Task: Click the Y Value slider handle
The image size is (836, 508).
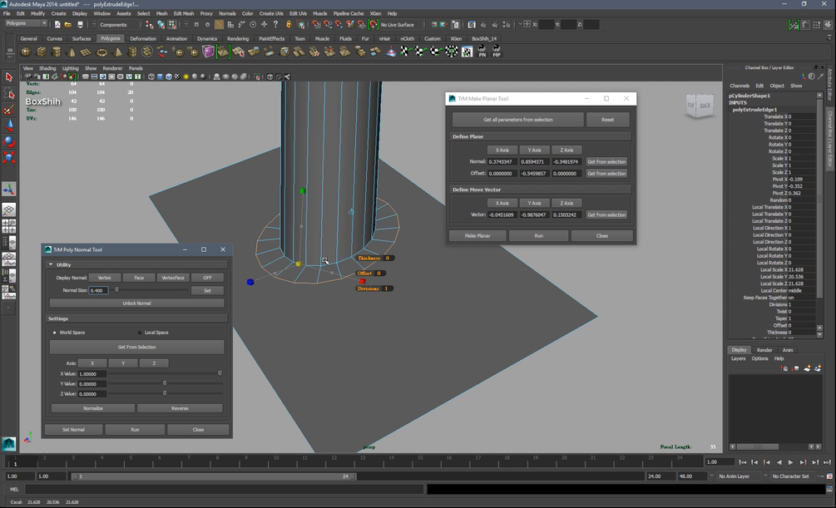Action: coord(165,383)
